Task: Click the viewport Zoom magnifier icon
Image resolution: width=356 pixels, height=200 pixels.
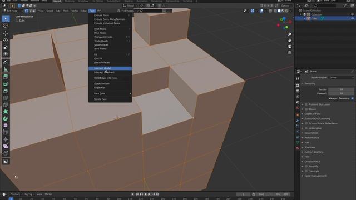Action: pos(289,34)
